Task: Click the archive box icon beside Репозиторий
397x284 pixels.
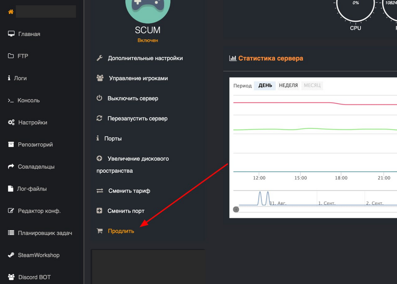Action: coord(11,145)
